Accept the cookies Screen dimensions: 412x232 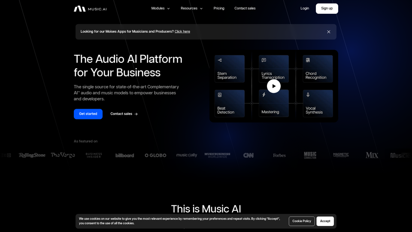coord(325,221)
